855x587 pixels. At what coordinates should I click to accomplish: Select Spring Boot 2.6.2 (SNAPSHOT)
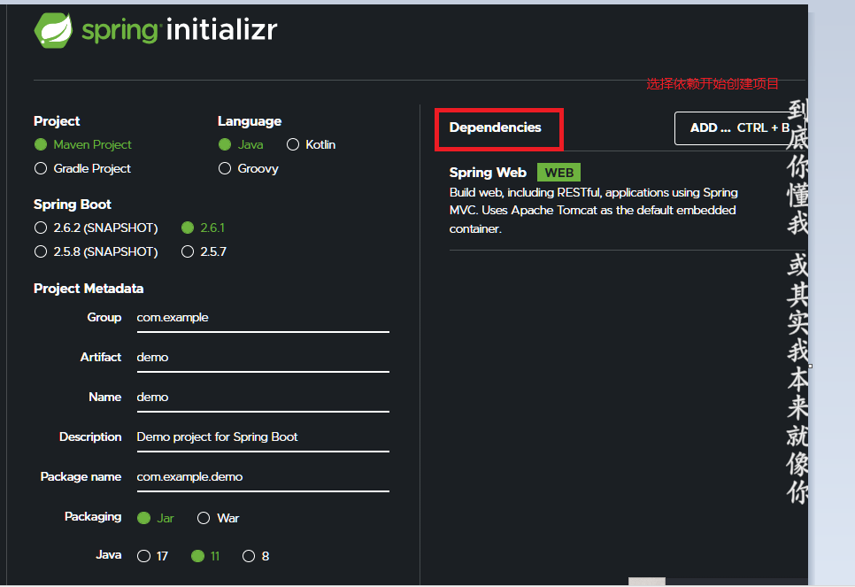[x=41, y=228]
